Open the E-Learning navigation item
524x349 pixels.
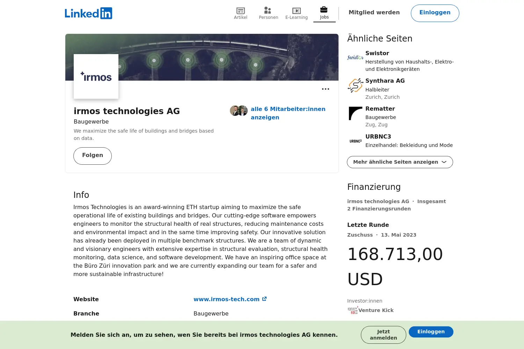296,13
